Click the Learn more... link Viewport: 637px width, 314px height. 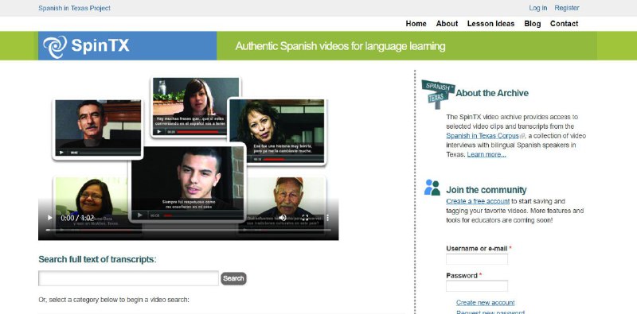487,154
